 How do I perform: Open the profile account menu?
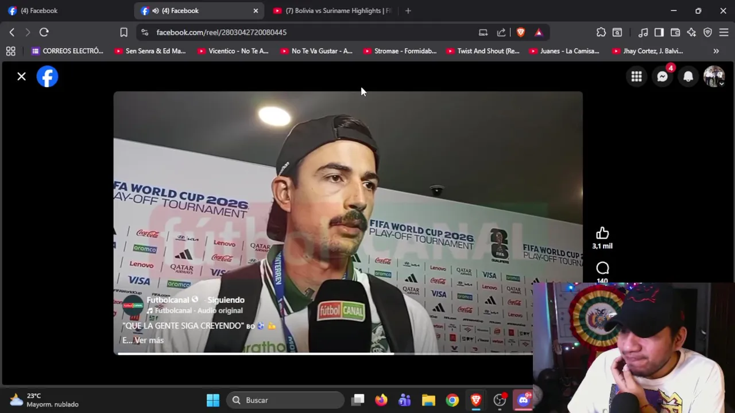coord(714,76)
